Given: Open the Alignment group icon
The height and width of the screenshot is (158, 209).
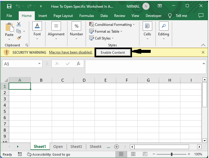Looking at the screenshot, I should [56, 26].
